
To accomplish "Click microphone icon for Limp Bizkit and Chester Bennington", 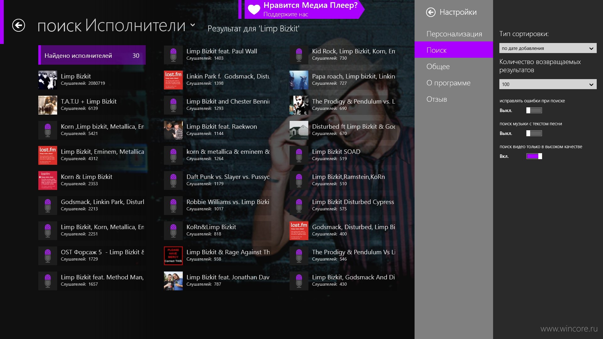I will [x=173, y=105].
